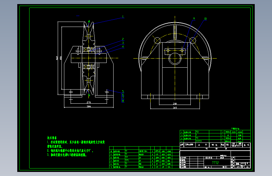The image size is (272, 176).
Task: Select the 315 dimension in the right view
Action: pos(175,108)
